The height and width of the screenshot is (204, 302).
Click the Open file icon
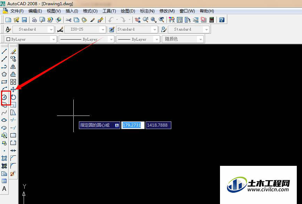click(x=16, y=20)
